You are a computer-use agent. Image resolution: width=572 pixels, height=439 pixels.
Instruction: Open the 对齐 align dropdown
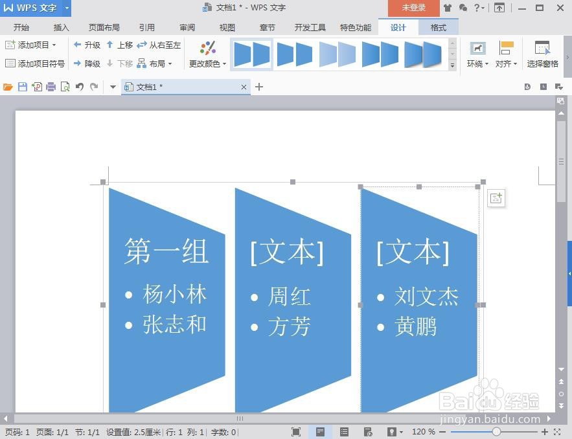[507, 54]
